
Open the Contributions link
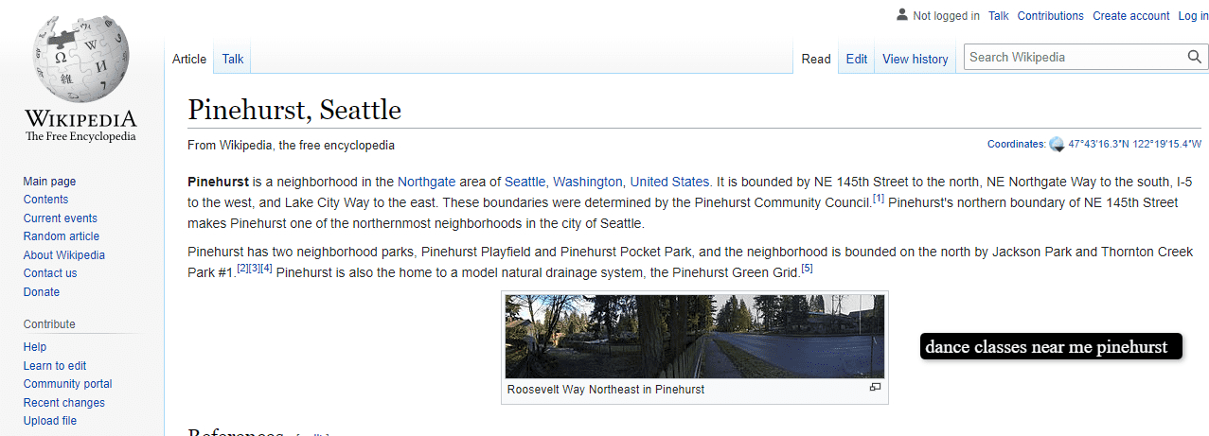(1051, 16)
